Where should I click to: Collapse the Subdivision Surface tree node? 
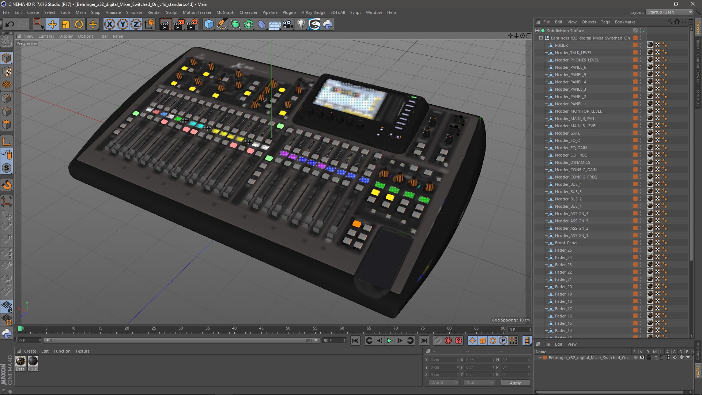[537, 31]
